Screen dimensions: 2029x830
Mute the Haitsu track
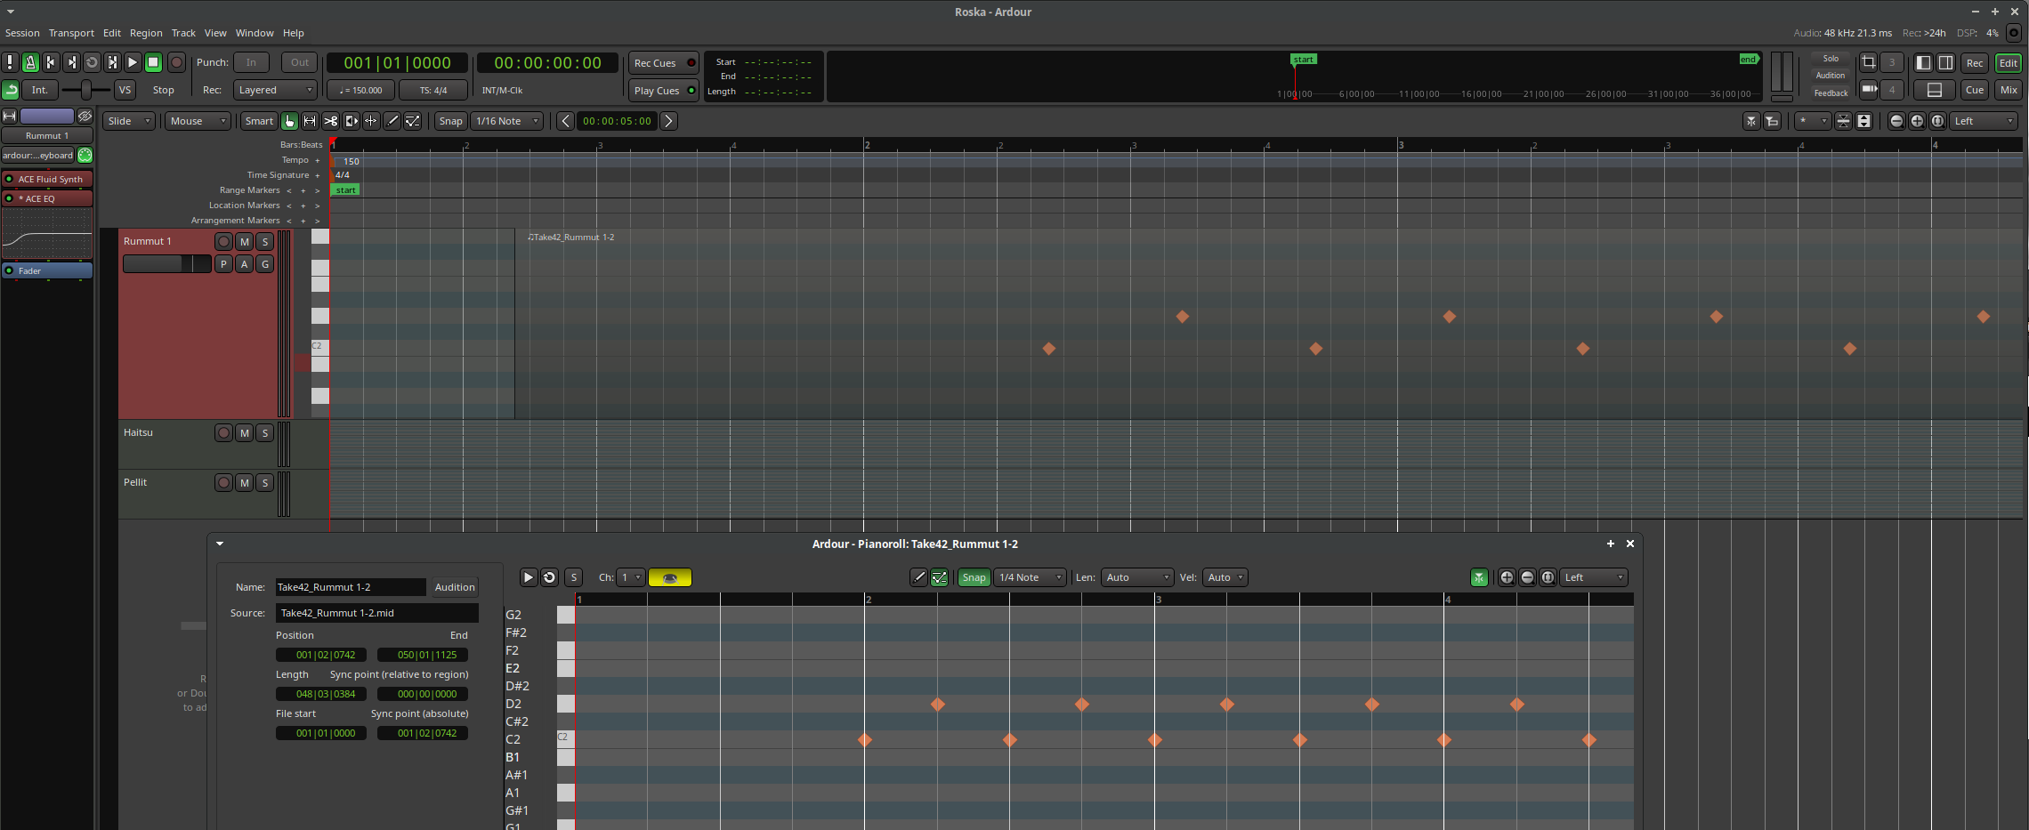245,433
